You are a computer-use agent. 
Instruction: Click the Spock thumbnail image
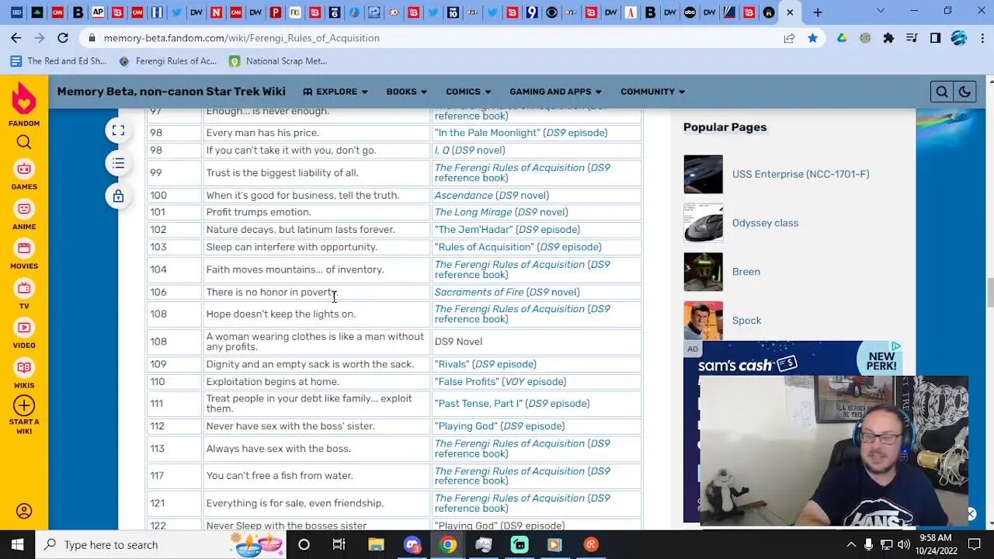point(703,320)
